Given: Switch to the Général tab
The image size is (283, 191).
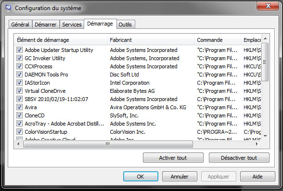Looking at the screenshot, I should click(x=20, y=25).
